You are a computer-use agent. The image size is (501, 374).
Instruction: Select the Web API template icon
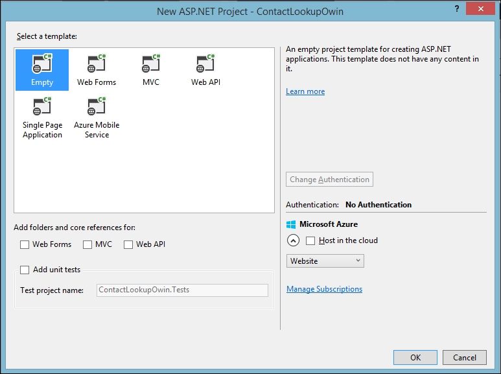click(205, 64)
